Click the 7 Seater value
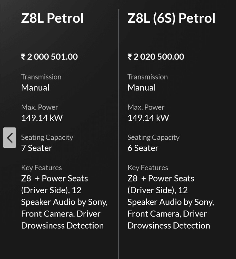 point(36,148)
